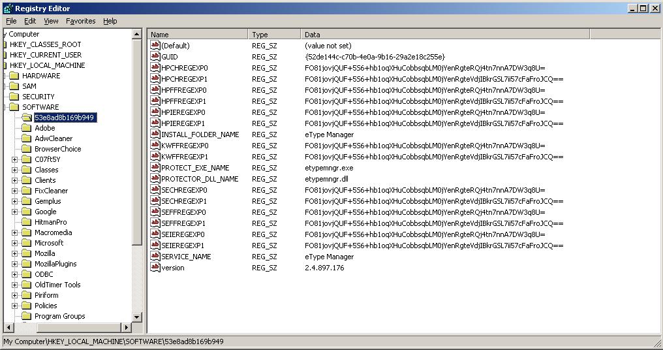Click the INSTALL_FOLDER_NAME value icon
Image resolution: width=663 pixels, height=350 pixels.
pos(155,135)
